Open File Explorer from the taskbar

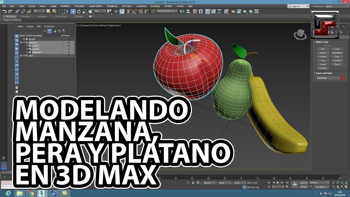click(19, 193)
